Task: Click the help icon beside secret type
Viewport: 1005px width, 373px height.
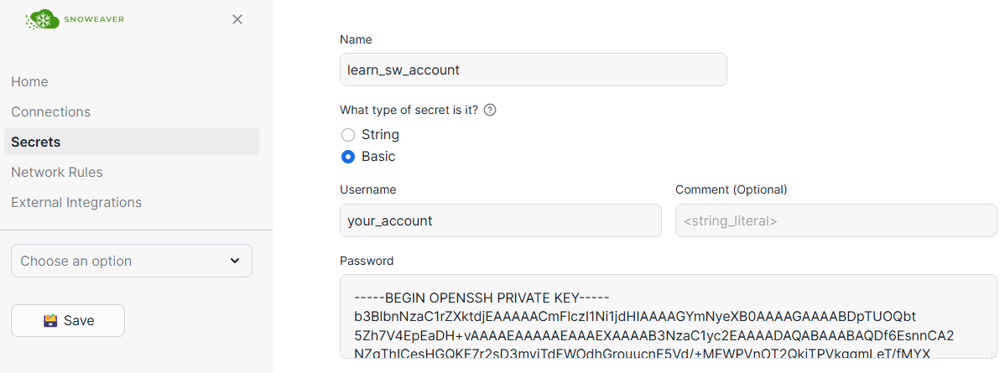Action: tap(490, 110)
